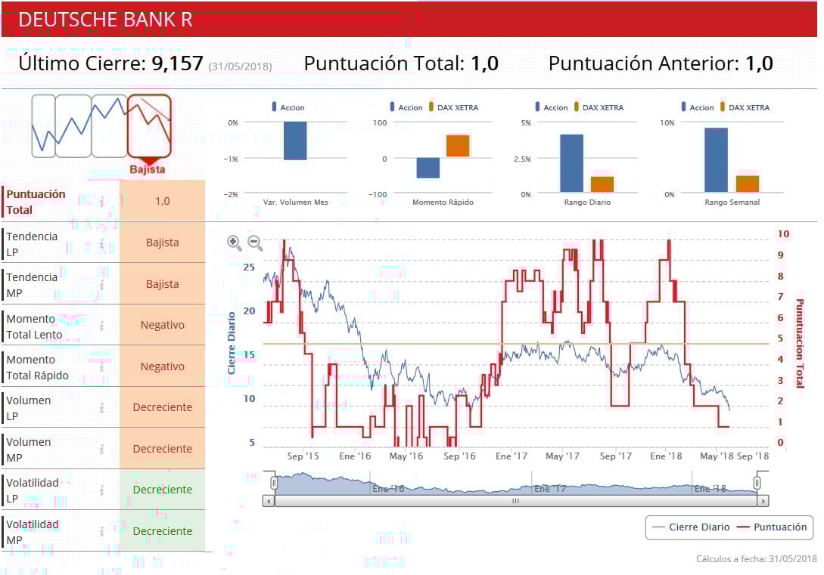Click the right handle of range navigator
Viewport: 824px width, 575px height.
tap(757, 482)
